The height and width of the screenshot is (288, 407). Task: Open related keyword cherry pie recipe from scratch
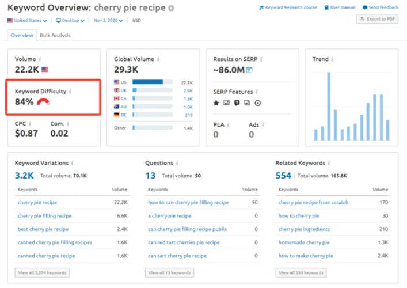pos(313,202)
